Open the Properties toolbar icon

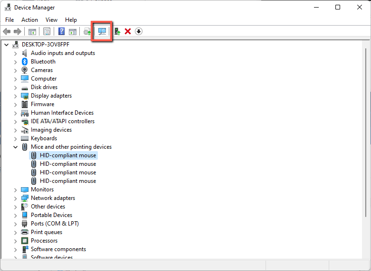click(x=47, y=31)
